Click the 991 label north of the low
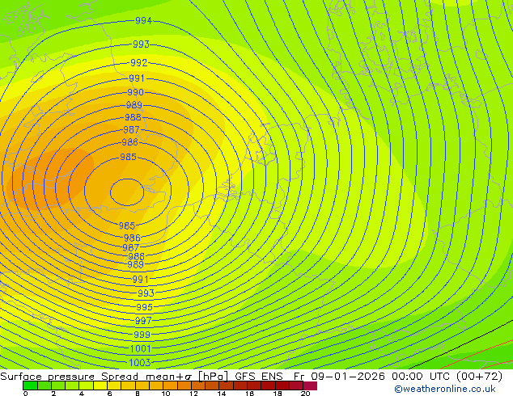This screenshot has height=396, width=513. tap(137, 78)
